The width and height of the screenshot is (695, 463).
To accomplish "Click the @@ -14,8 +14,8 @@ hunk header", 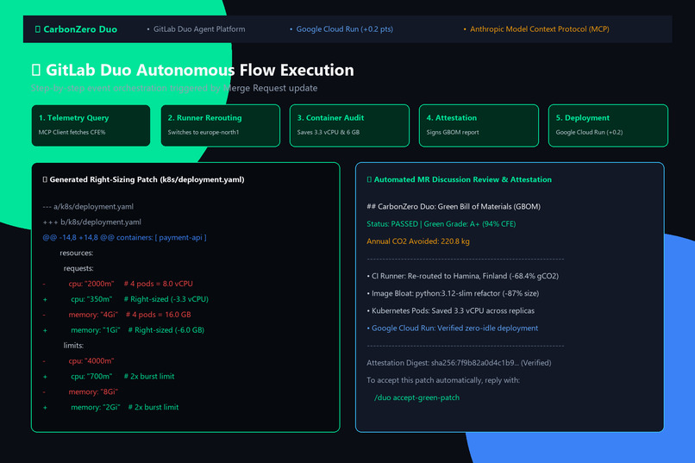I will [x=124, y=237].
